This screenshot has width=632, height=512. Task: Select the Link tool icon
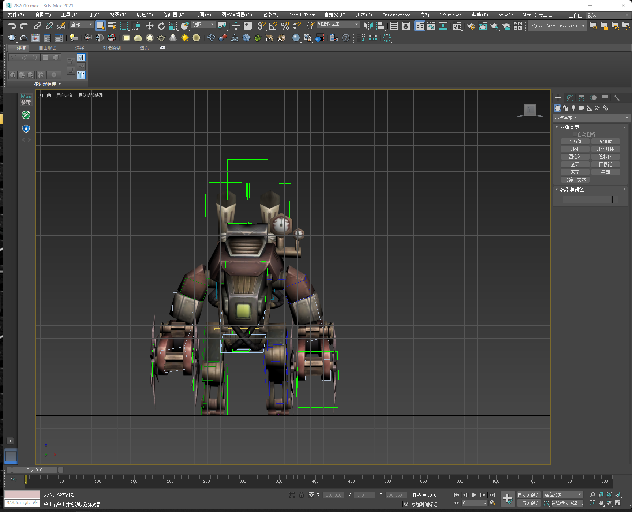click(37, 26)
